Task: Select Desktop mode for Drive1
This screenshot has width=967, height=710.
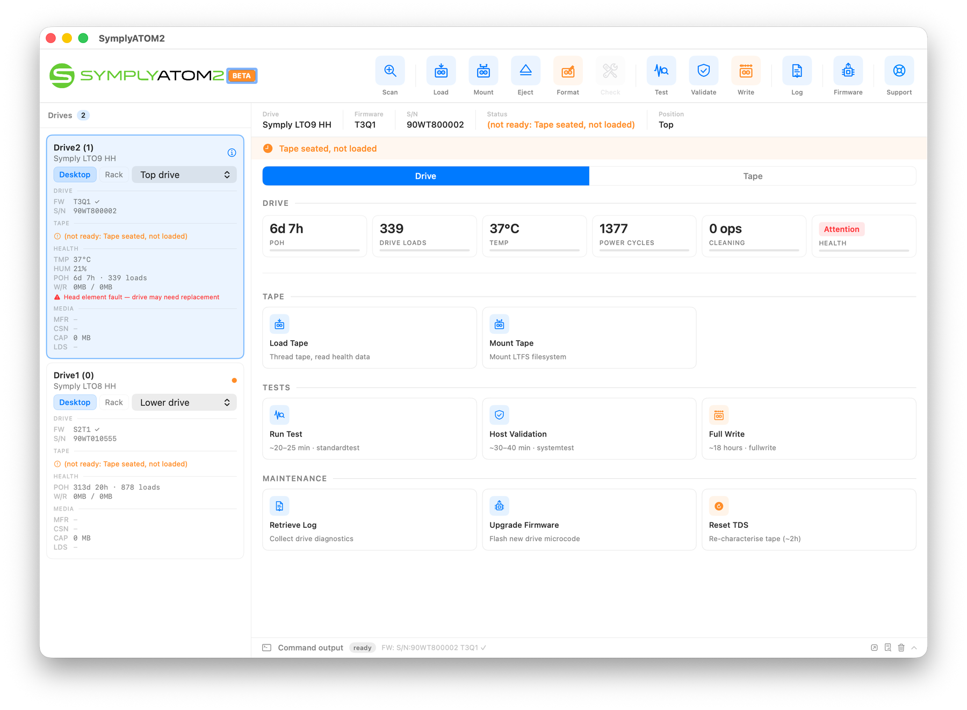Action: [75, 403]
